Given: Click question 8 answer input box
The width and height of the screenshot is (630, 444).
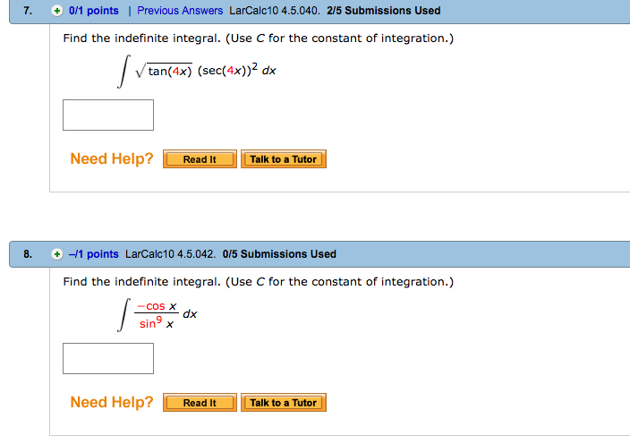Looking at the screenshot, I should (x=108, y=358).
